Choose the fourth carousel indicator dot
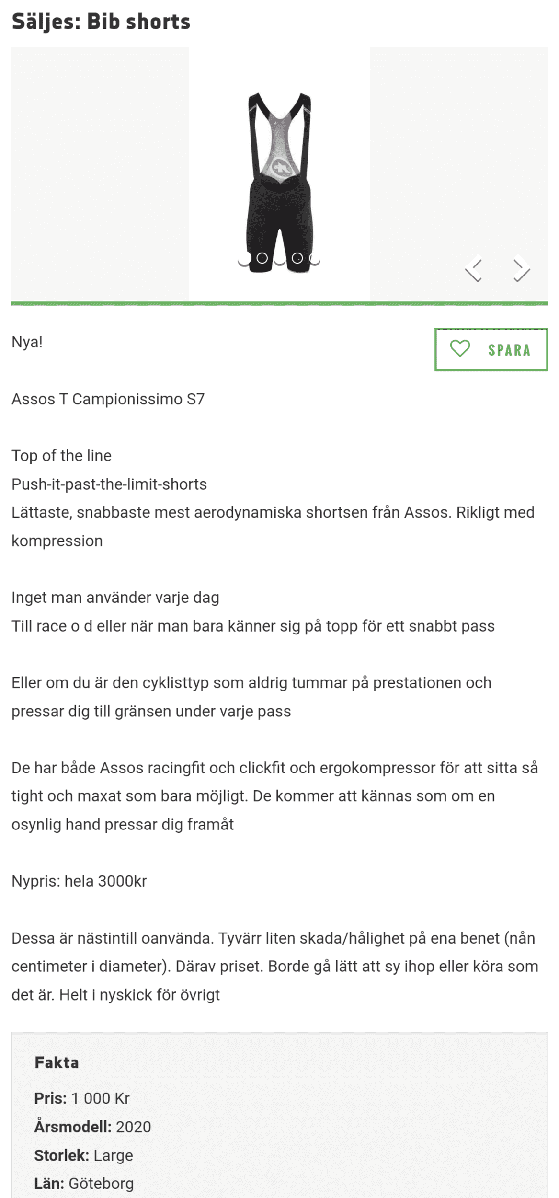 pyautogui.click(x=297, y=258)
